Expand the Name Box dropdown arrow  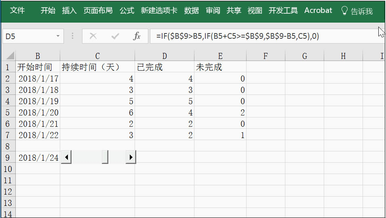[x=58, y=36]
